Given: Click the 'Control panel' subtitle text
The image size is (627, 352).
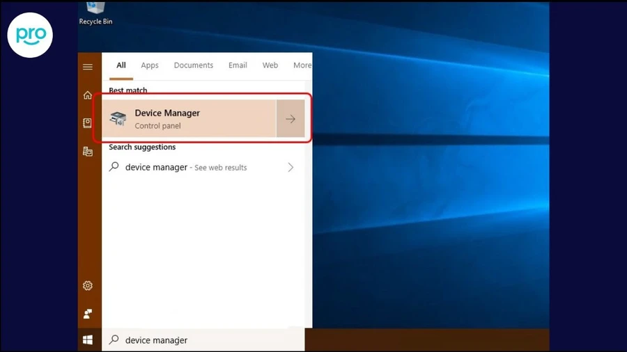Looking at the screenshot, I should click(x=157, y=126).
